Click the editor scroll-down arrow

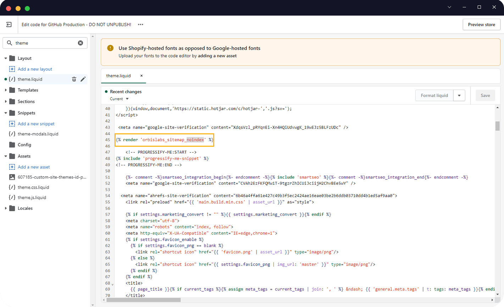(497, 294)
